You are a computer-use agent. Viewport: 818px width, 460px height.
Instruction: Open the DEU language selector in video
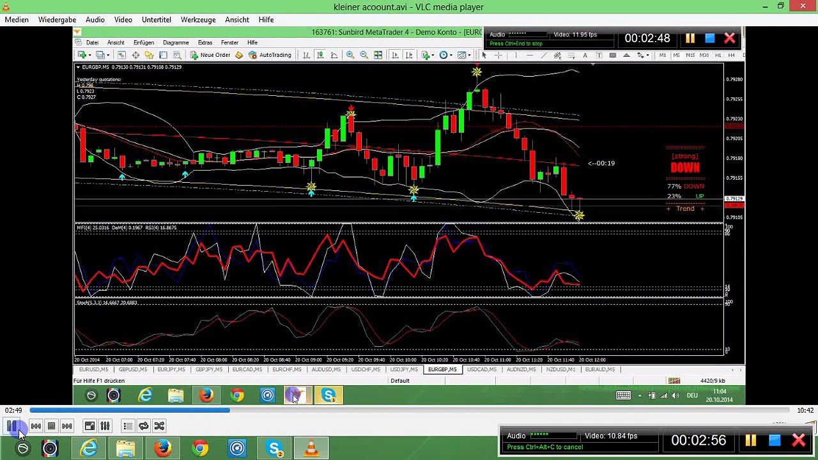click(x=692, y=396)
